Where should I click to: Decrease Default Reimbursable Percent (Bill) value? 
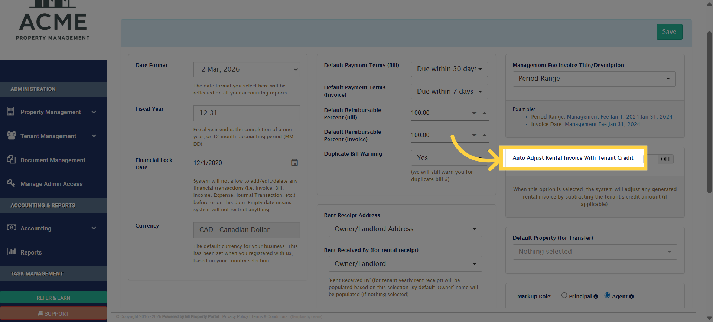pyautogui.click(x=474, y=113)
